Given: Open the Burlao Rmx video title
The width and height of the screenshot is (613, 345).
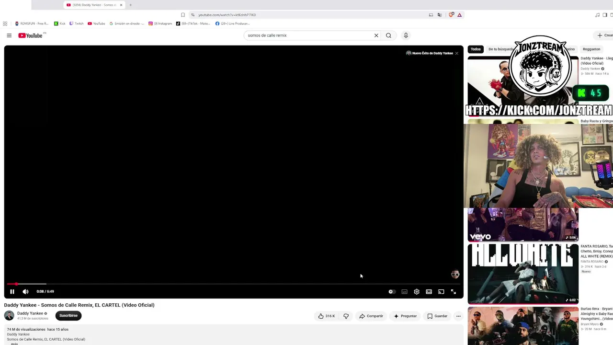Looking at the screenshot, I should (597, 314).
